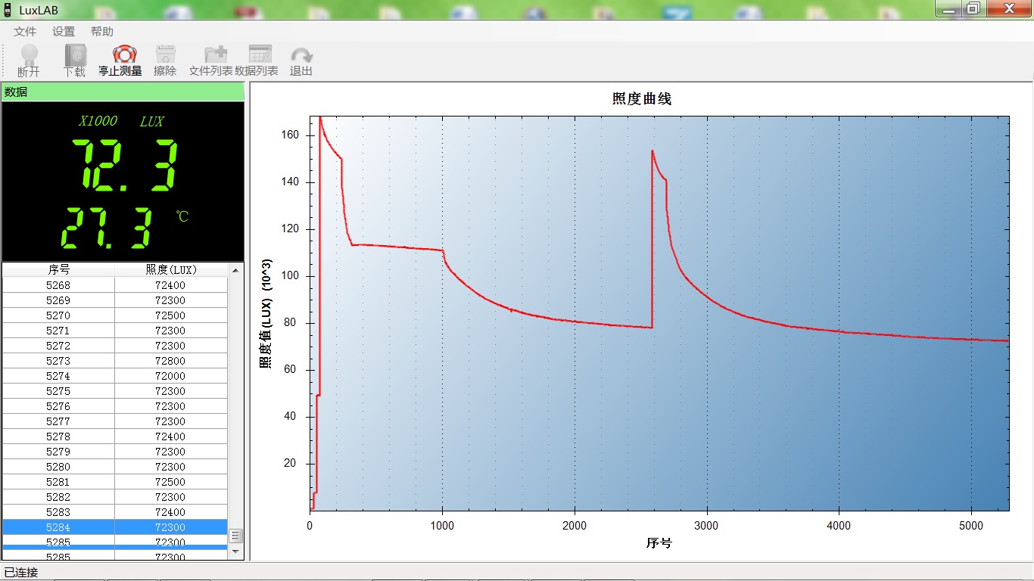Click the Erase (擦除) toolbar icon
Image resolution: width=1034 pixels, height=581 pixels.
[165, 55]
